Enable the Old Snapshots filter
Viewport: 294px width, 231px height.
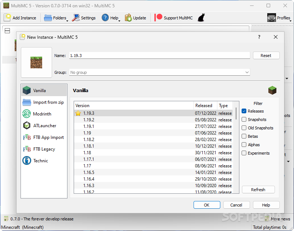click(244, 128)
